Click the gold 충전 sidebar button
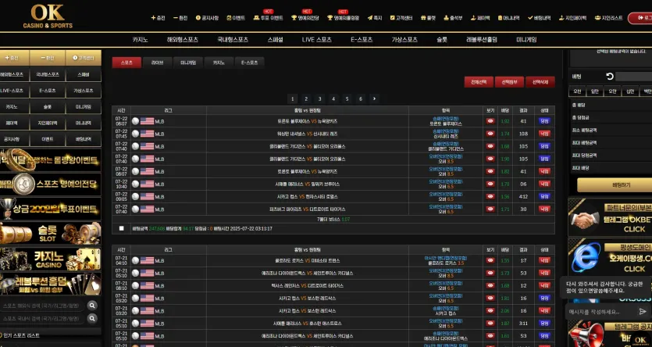The width and height of the screenshot is (652, 347). coord(15,58)
